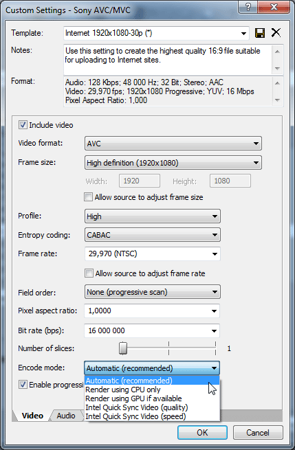Click the help question mark button
This screenshot has height=450, width=295.
click(248, 7)
